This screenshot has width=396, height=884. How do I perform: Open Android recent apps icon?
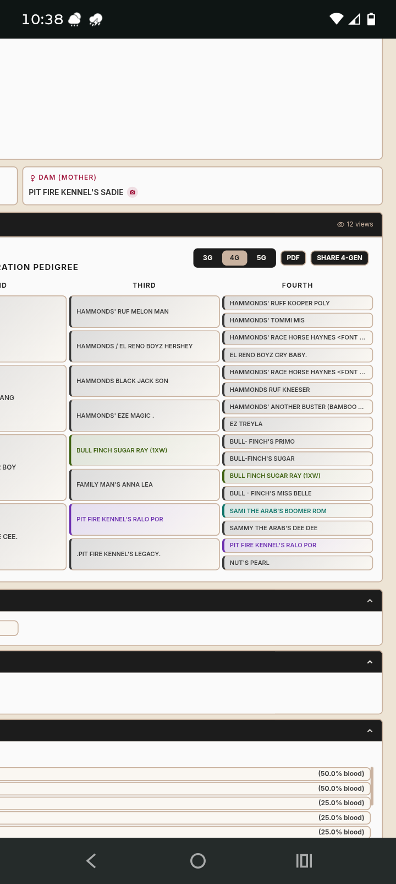304,861
